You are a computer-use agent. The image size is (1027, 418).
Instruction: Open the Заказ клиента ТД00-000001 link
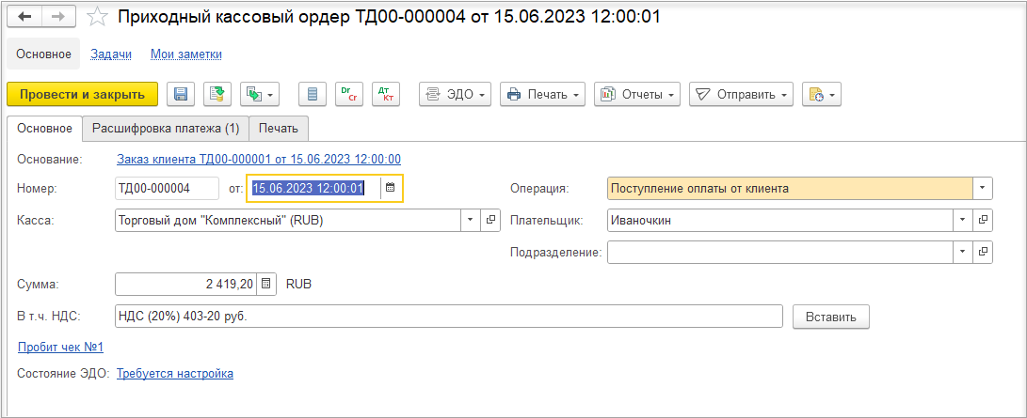(x=259, y=159)
